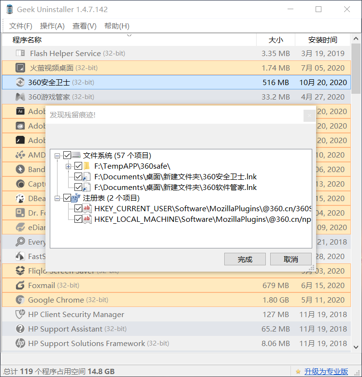Click the 取消 button
Screen dimensions: 362x377
coord(291,259)
